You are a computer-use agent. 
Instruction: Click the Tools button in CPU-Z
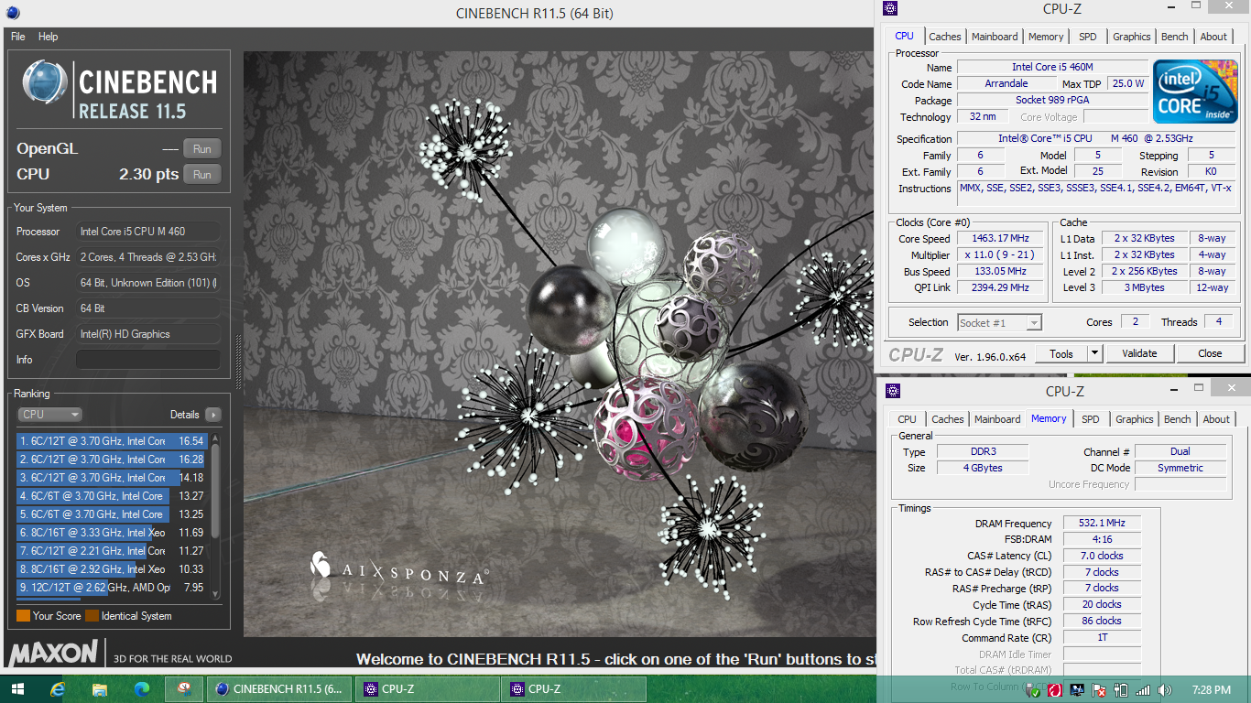tap(1061, 353)
